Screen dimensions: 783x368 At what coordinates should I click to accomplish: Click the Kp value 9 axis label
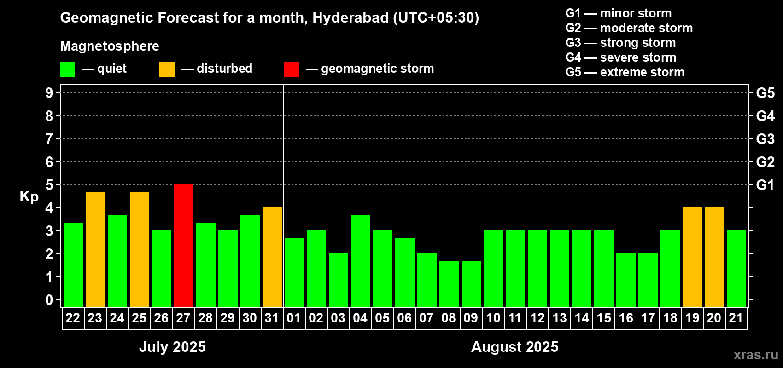coord(49,93)
